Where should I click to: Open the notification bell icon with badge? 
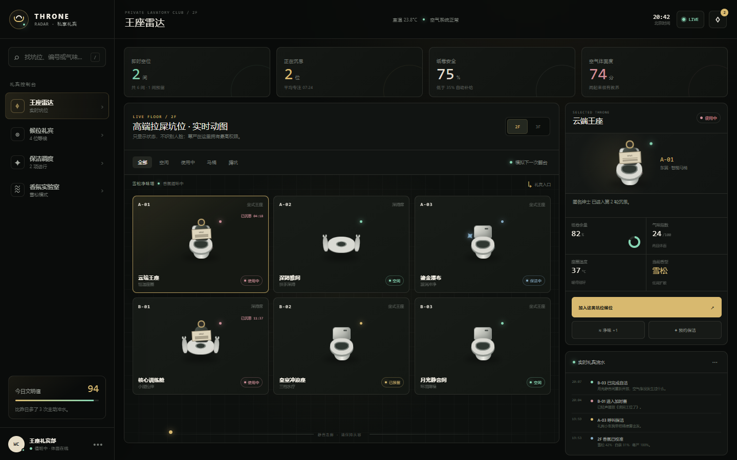tap(718, 19)
